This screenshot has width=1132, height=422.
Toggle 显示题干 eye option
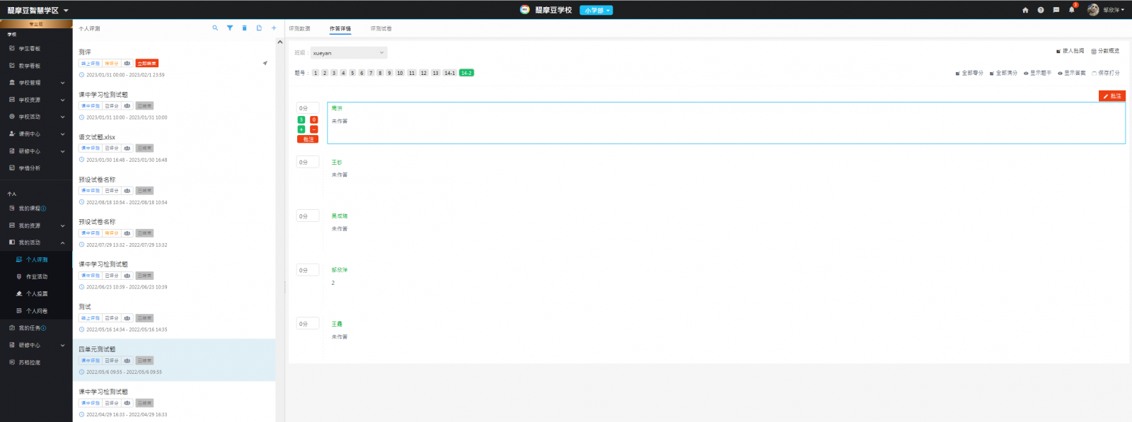point(1037,73)
